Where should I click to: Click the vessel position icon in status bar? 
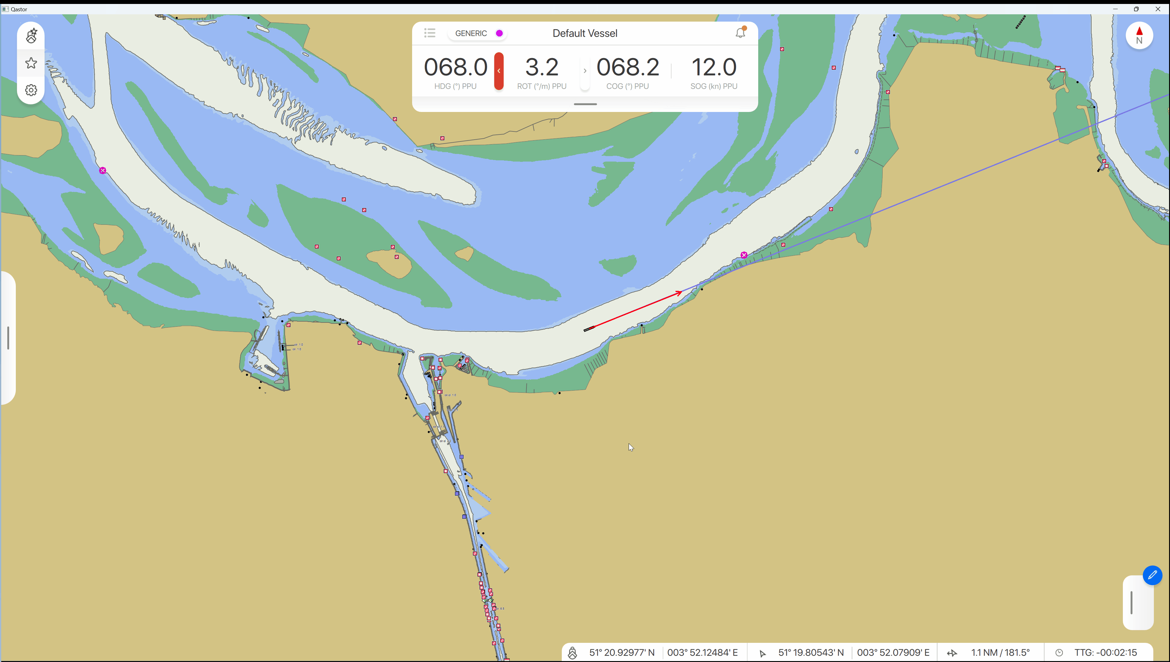point(572,653)
